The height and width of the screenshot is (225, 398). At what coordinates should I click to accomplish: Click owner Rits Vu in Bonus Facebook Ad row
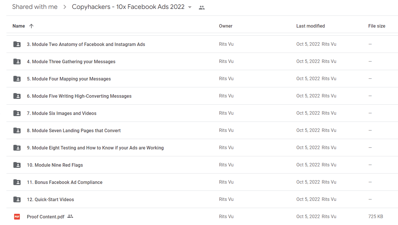click(226, 182)
